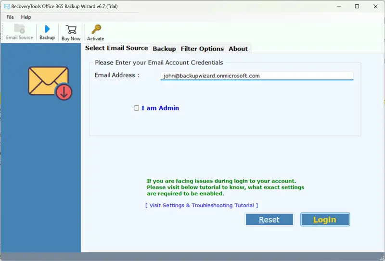Open the File menu
Viewport: 385px width, 261px height.
click(10, 17)
